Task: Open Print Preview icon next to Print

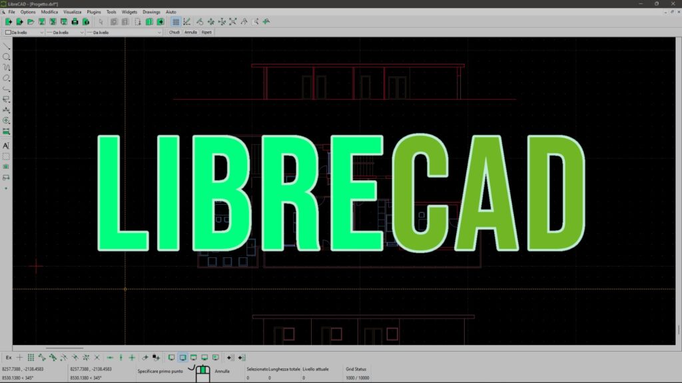Action: click(86, 22)
